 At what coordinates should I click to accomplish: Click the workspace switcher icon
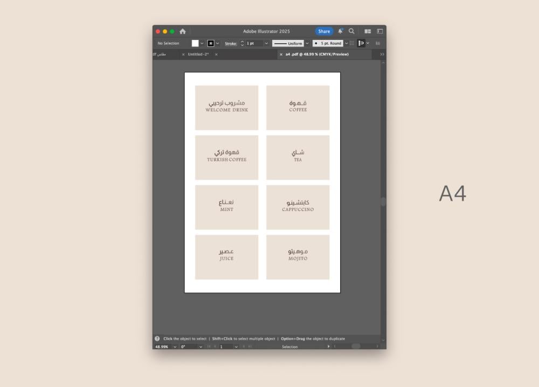click(379, 31)
